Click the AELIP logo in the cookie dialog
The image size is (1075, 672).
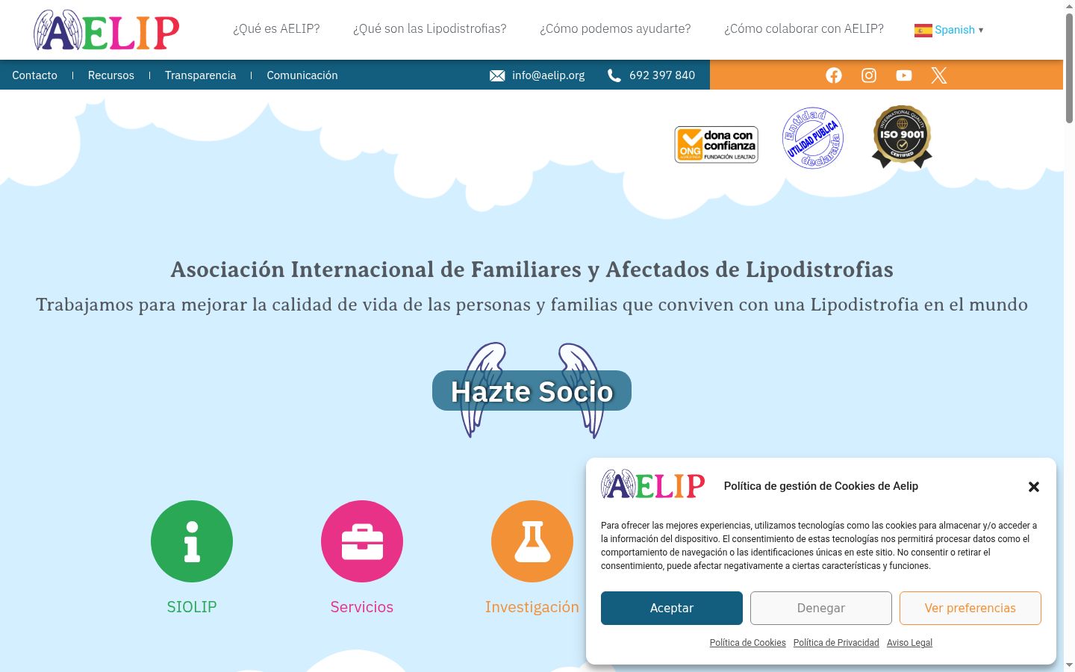tap(653, 485)
